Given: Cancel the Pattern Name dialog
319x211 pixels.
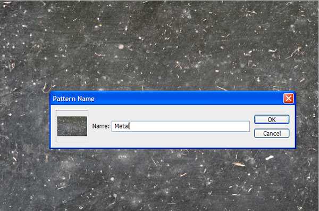Looking at the screenshot, I should coord(272,133).
